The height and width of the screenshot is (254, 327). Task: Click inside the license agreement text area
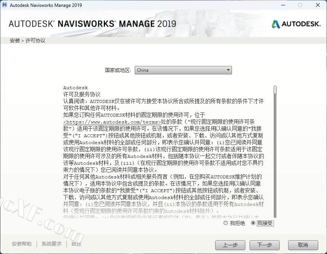point(164,153)
